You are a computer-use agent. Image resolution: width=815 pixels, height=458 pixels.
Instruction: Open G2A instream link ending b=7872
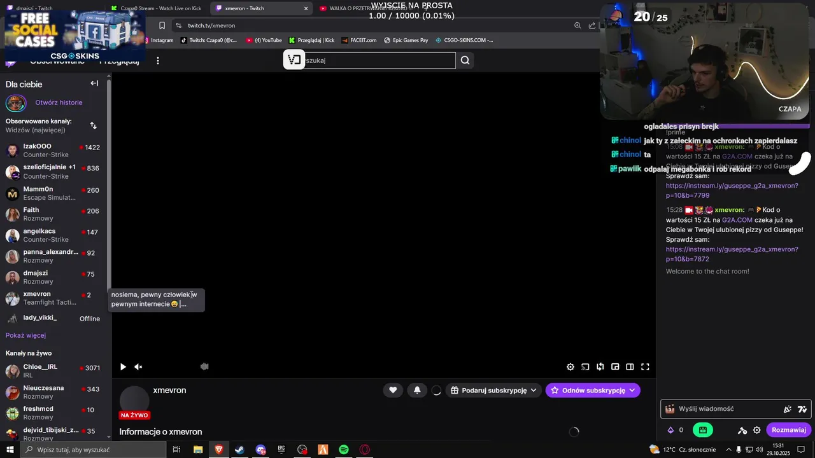click(732, 254)
